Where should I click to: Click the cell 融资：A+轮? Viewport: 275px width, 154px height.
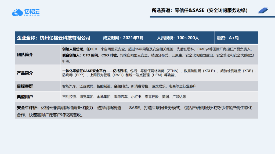[236, 38]
